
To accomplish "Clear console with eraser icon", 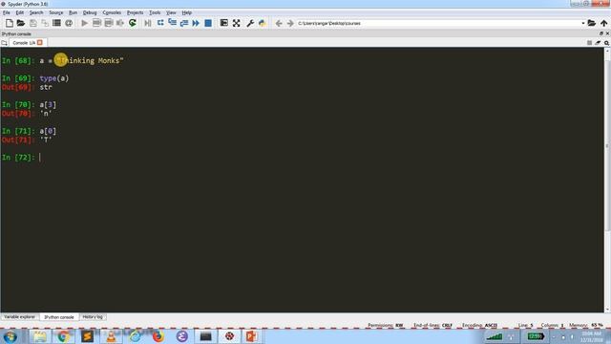I will point(598,43).
